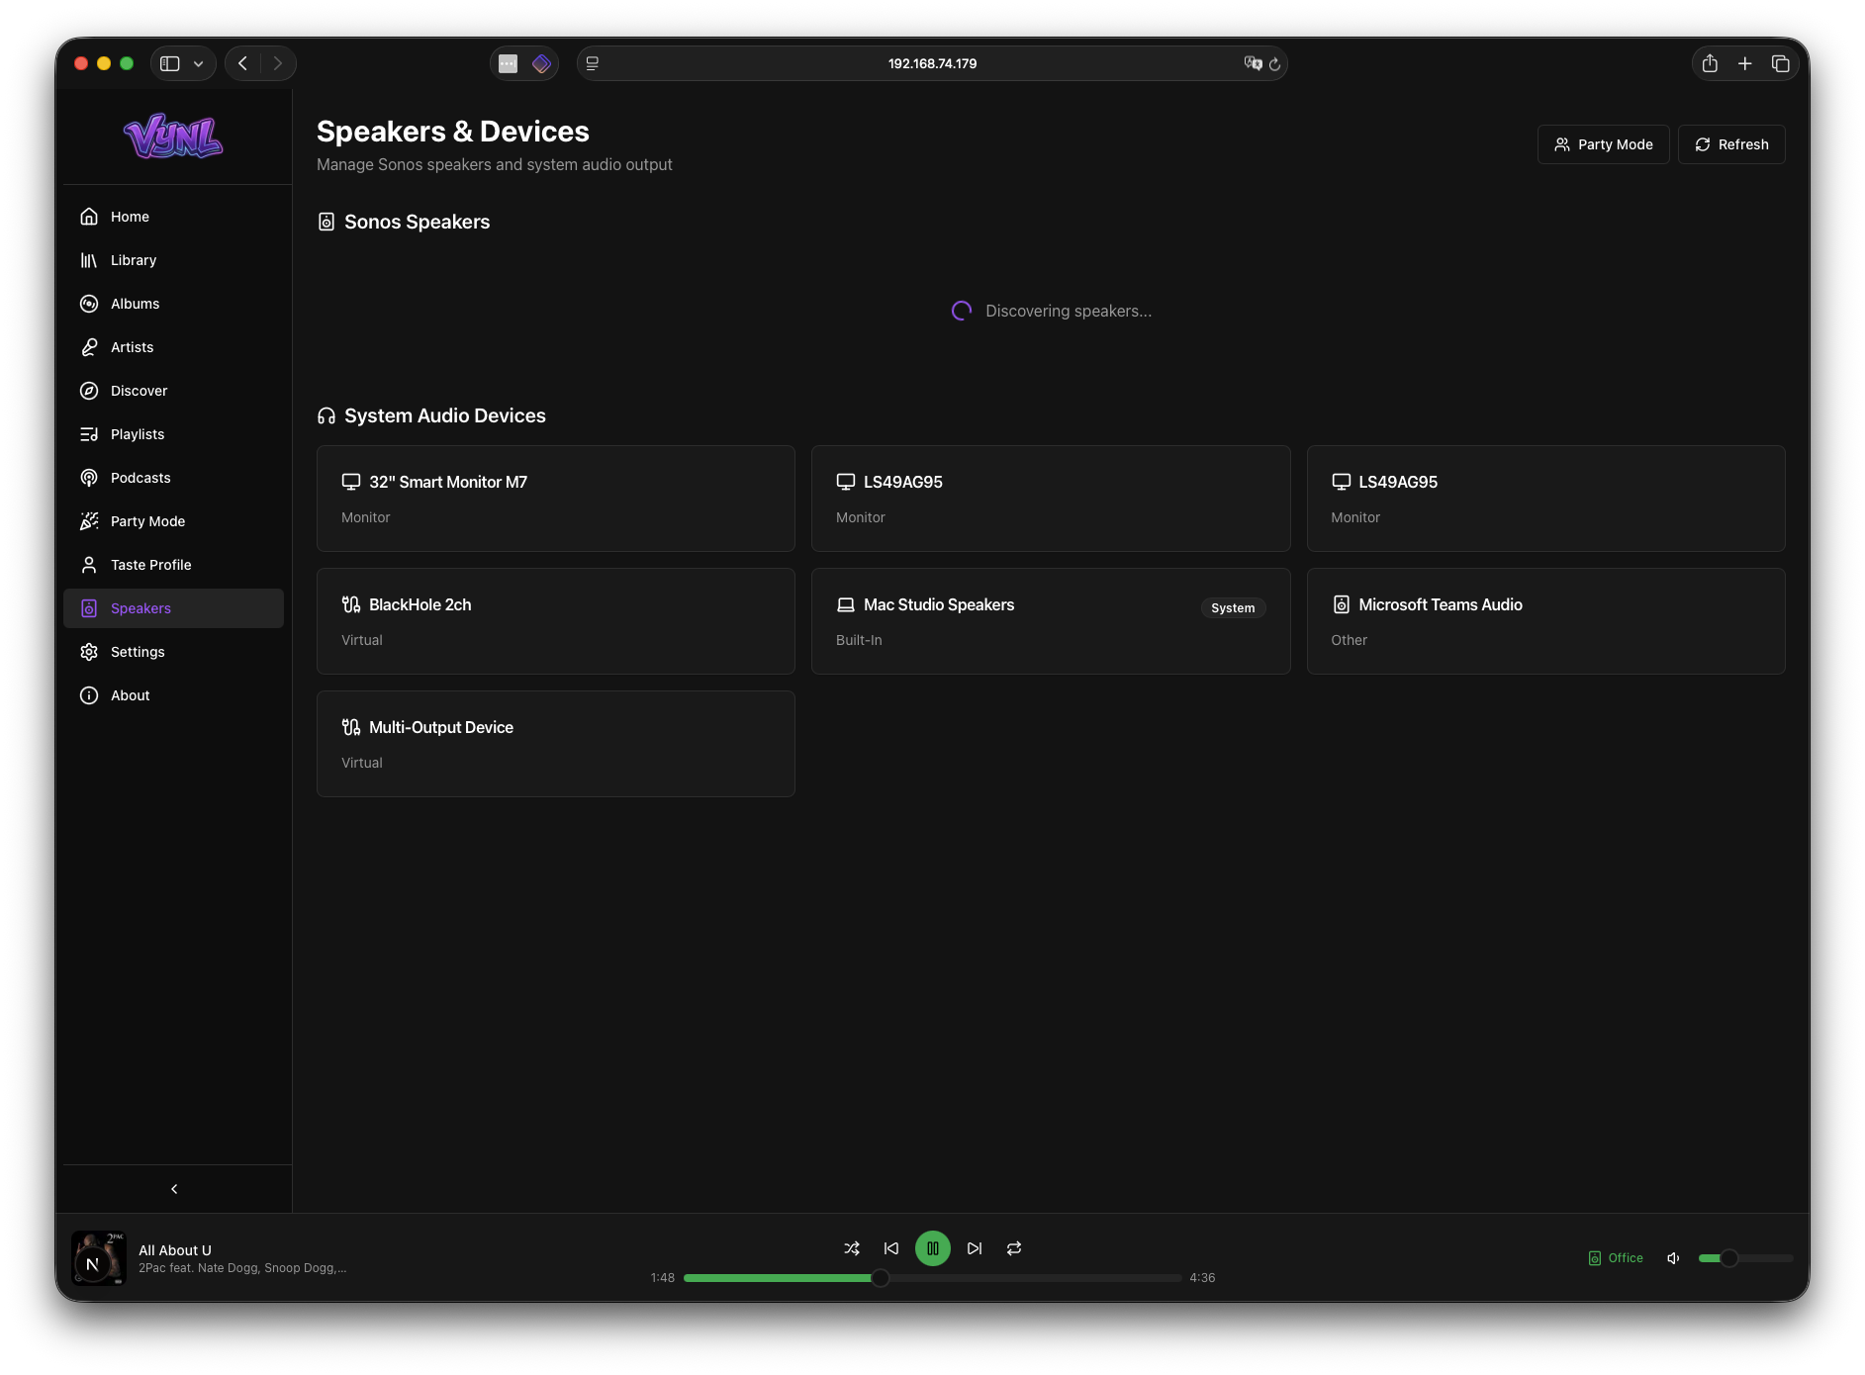Image resolution: width=1865 pixels, height=1375 pixels.
Task: Skip to the next track
Action: click(x=975, y=1248)
